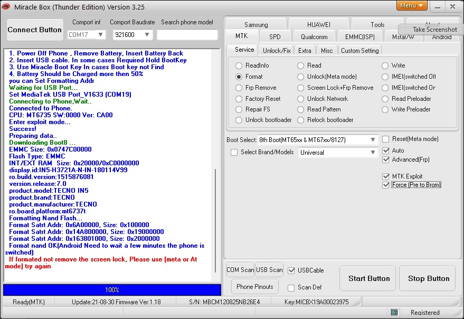Switch to the Samsung tab
464x319 pixels.
(x=256, y=25)
